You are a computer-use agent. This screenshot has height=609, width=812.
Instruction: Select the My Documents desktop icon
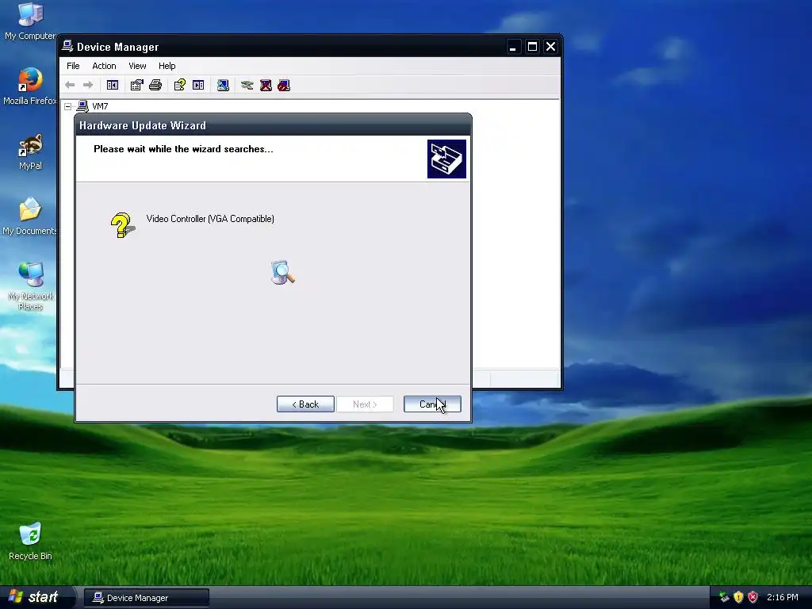30,217
